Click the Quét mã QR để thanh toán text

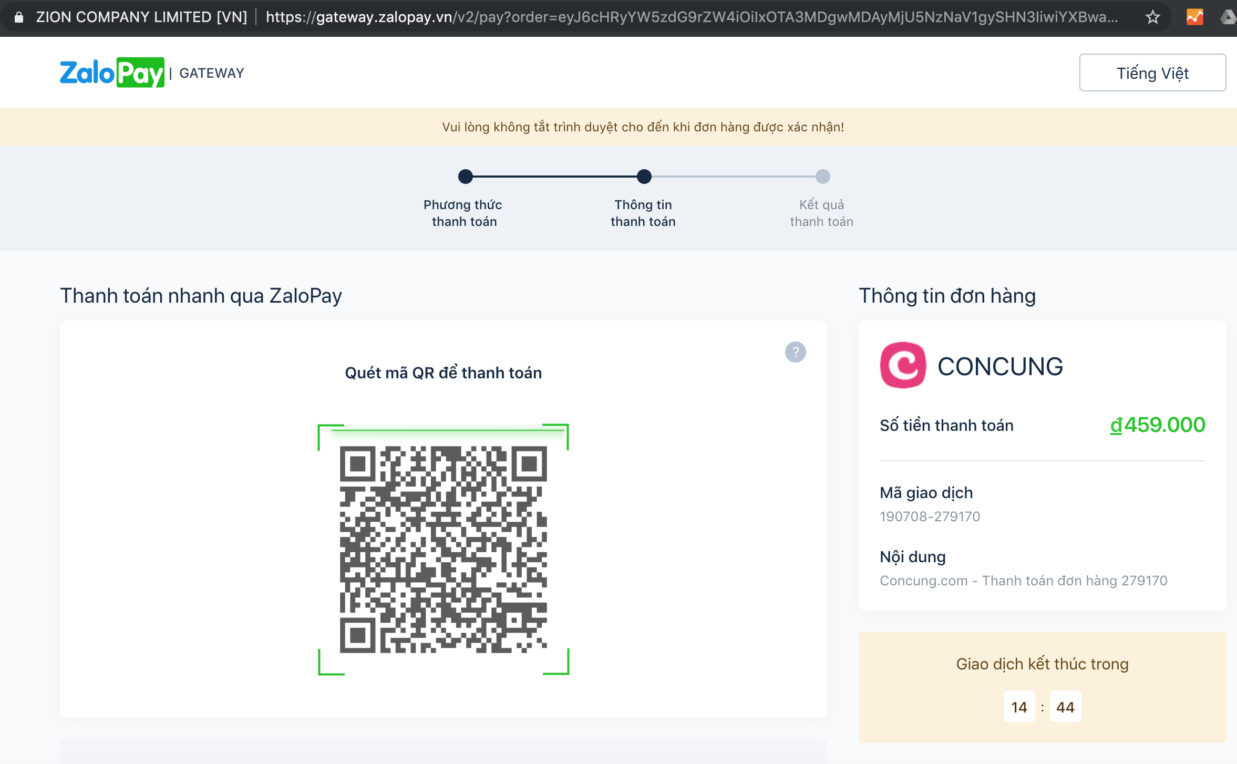[x=443, y=373]
